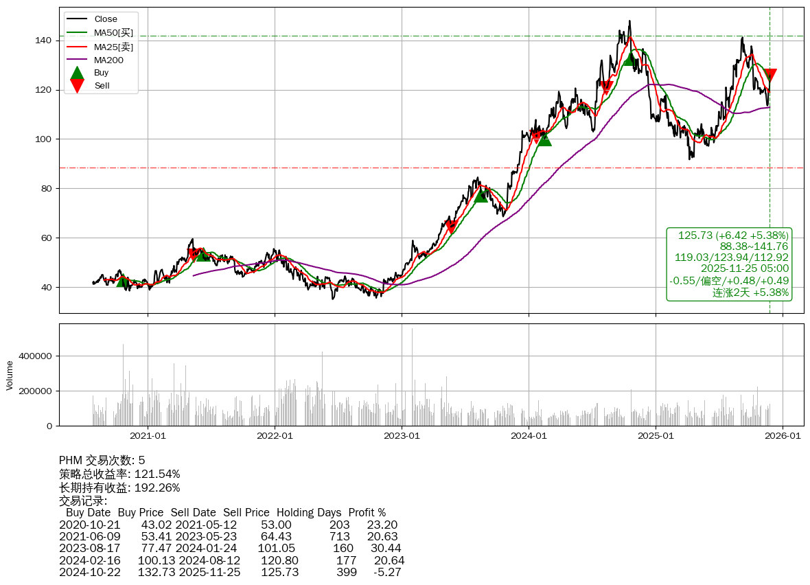The height and width of the screenshot is (585, 810).
Task: Click the Buy marker near price 77 in 2023
Action: (481, 196)
